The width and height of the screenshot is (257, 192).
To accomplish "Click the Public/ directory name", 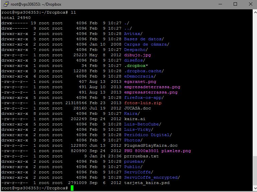I will pos(133,167).
